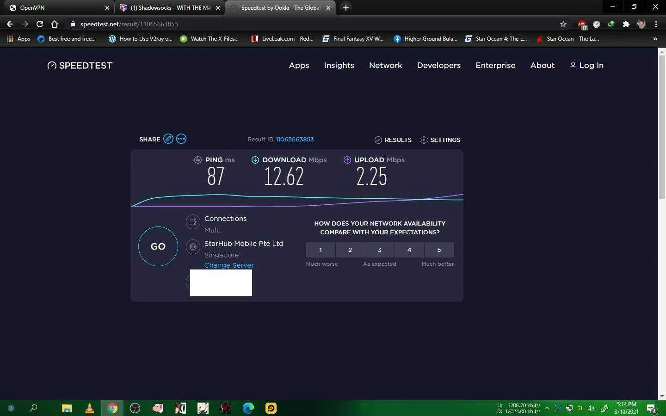The width and height of the screenshot is (666, 416).
Task: Open the Insights menu item
Action: 339,65
